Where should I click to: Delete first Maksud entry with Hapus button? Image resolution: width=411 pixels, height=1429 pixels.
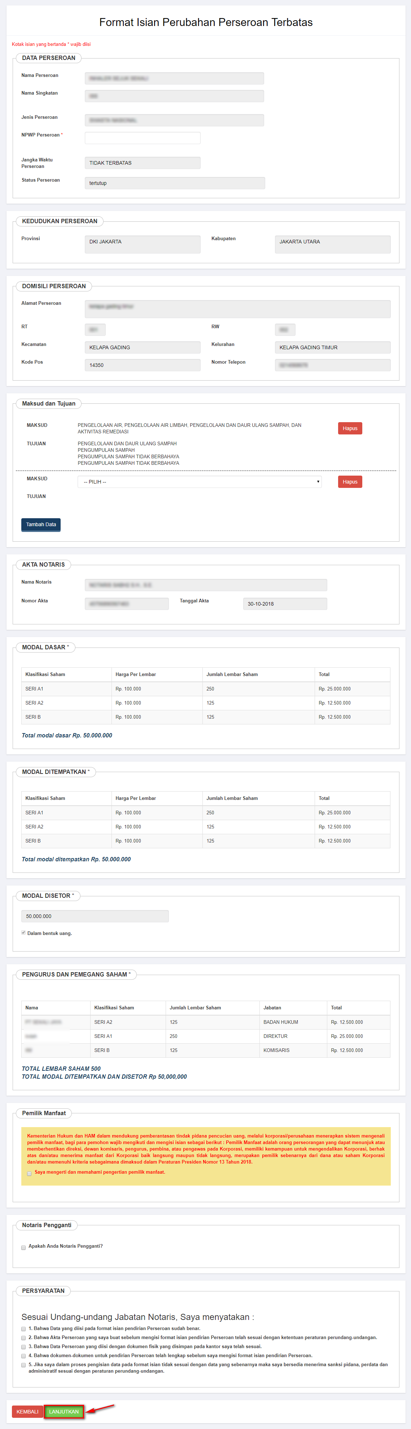[350, 428]
